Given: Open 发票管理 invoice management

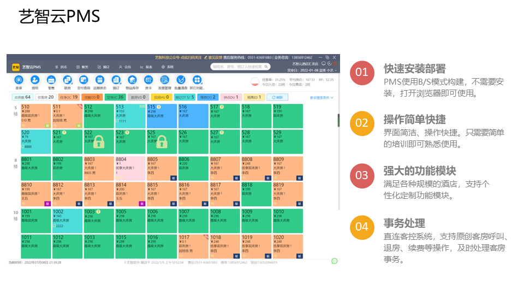Looking at the screenshot, I should point(164,80).
